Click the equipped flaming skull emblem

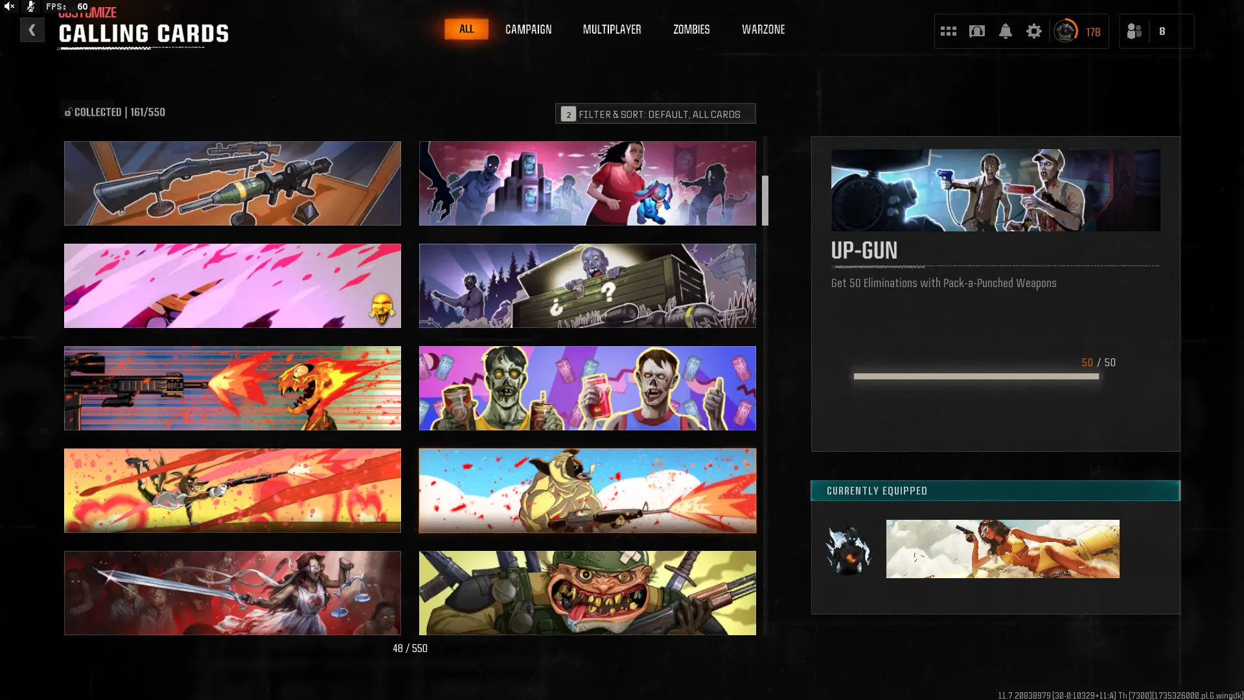tap(848, 550)
